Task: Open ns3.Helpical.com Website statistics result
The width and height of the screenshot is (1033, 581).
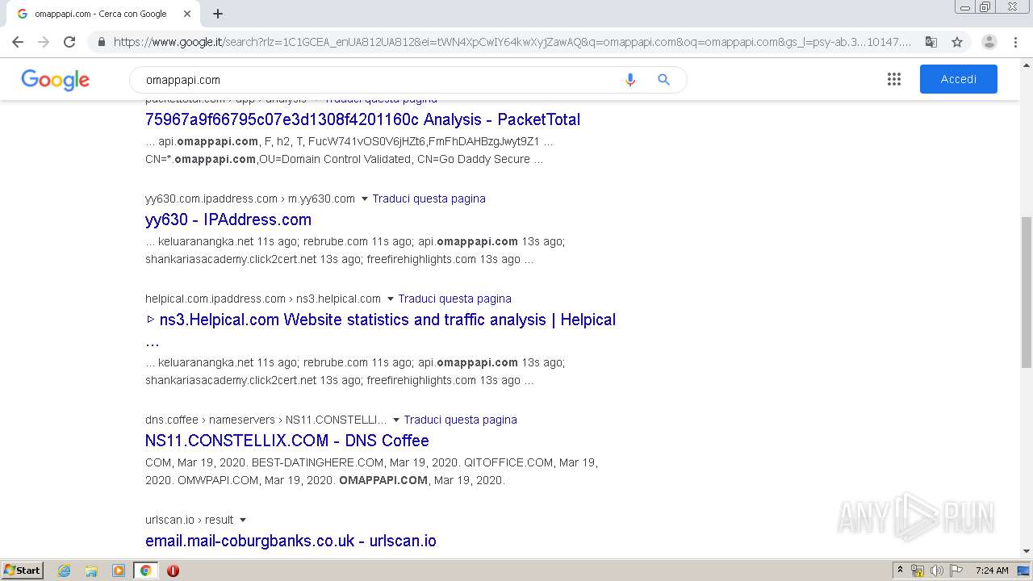Action: click(380, 320)
